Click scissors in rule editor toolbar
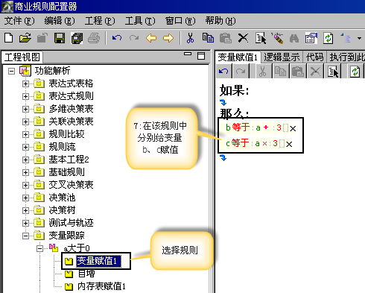 coord(262,72)
